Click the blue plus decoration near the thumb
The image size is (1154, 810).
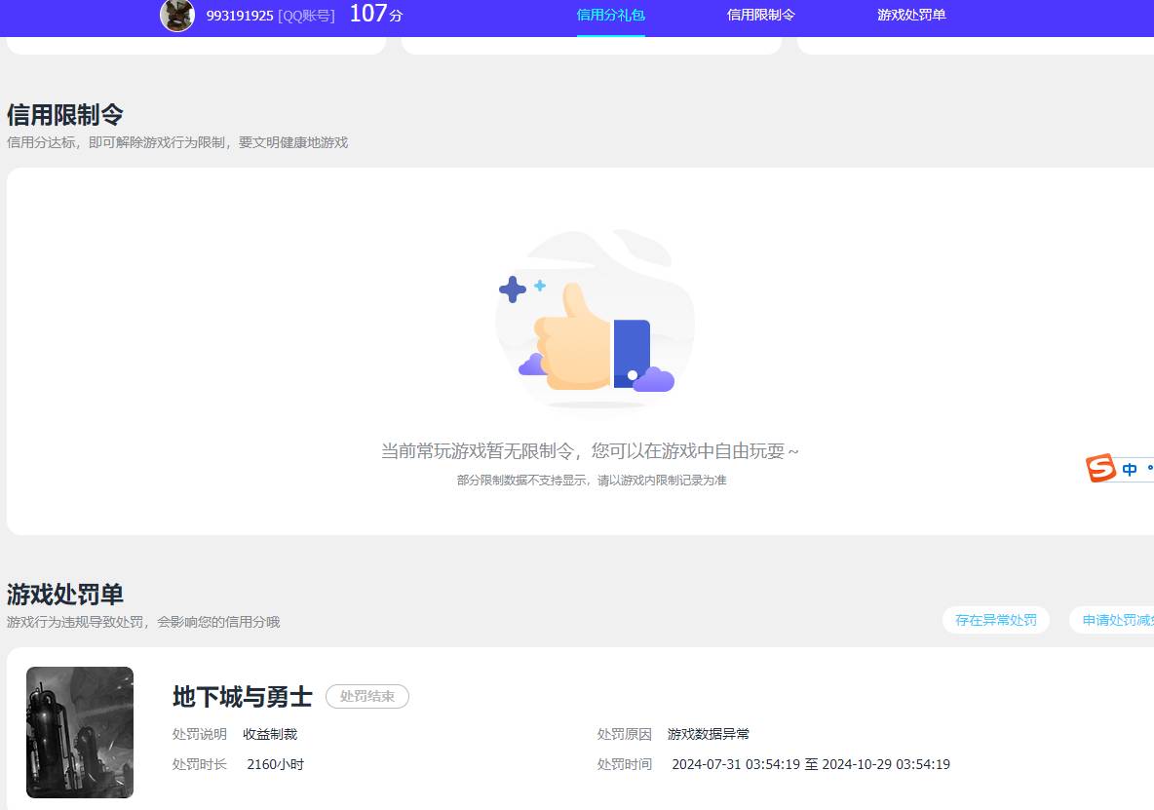(513, 289)
